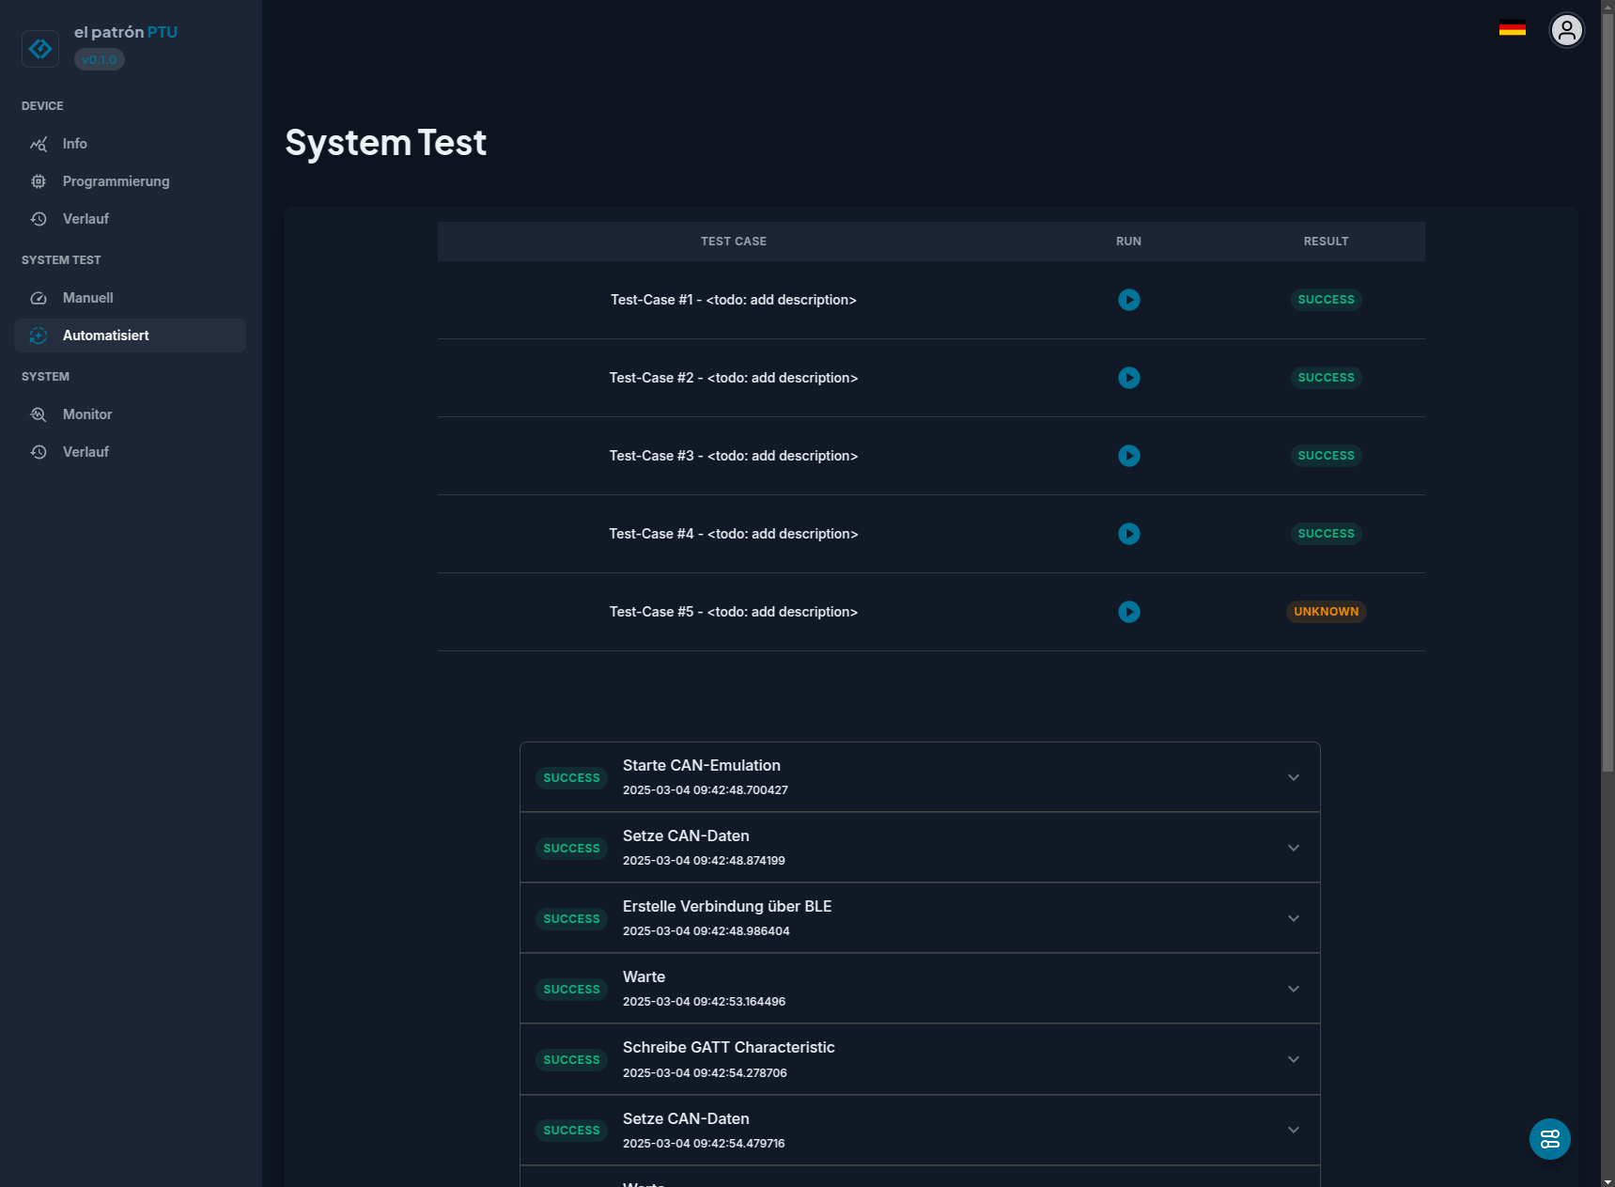Viewport: 1615px width, 1187px height.
Task: Change language via German flag
Action: 1513,29
